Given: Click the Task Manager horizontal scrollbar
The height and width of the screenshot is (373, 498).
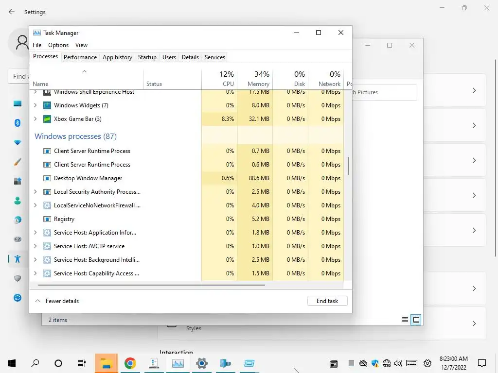Looking at the screenshot, I should coord(151,285).
